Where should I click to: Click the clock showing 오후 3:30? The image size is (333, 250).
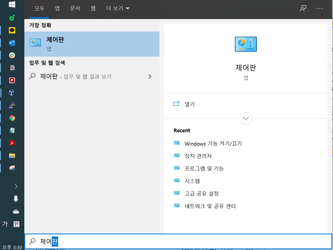(12, 247)
